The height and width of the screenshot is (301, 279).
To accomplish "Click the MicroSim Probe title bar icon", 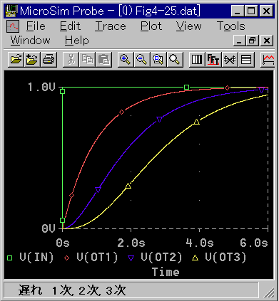I will click(x=12, y=11).
